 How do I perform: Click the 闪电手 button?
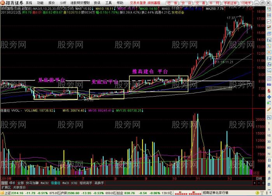(x=246, y=3)
